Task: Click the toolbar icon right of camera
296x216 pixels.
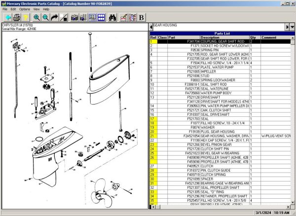Action: point(83,18)
